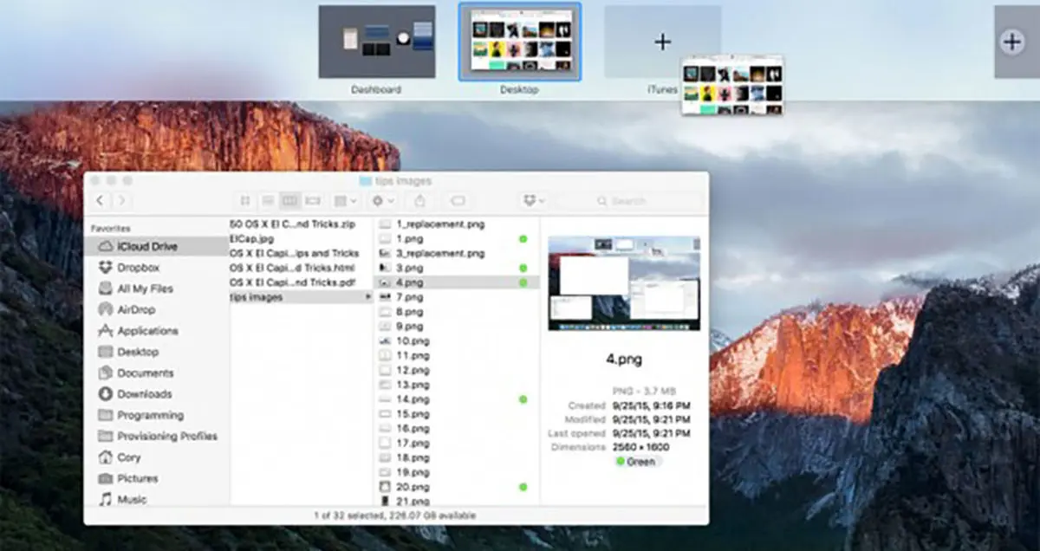This screenshot has width=1040, height=551.
Task: Switch to the Desktop space thumbnail
Action: [x=518, y=42]
